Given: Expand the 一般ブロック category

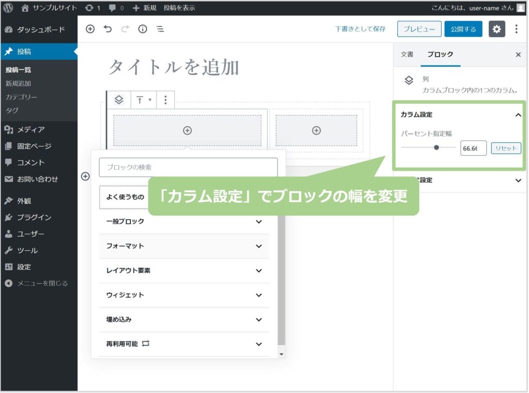Looking at the screenshot, I should click(x=184, y=222).
